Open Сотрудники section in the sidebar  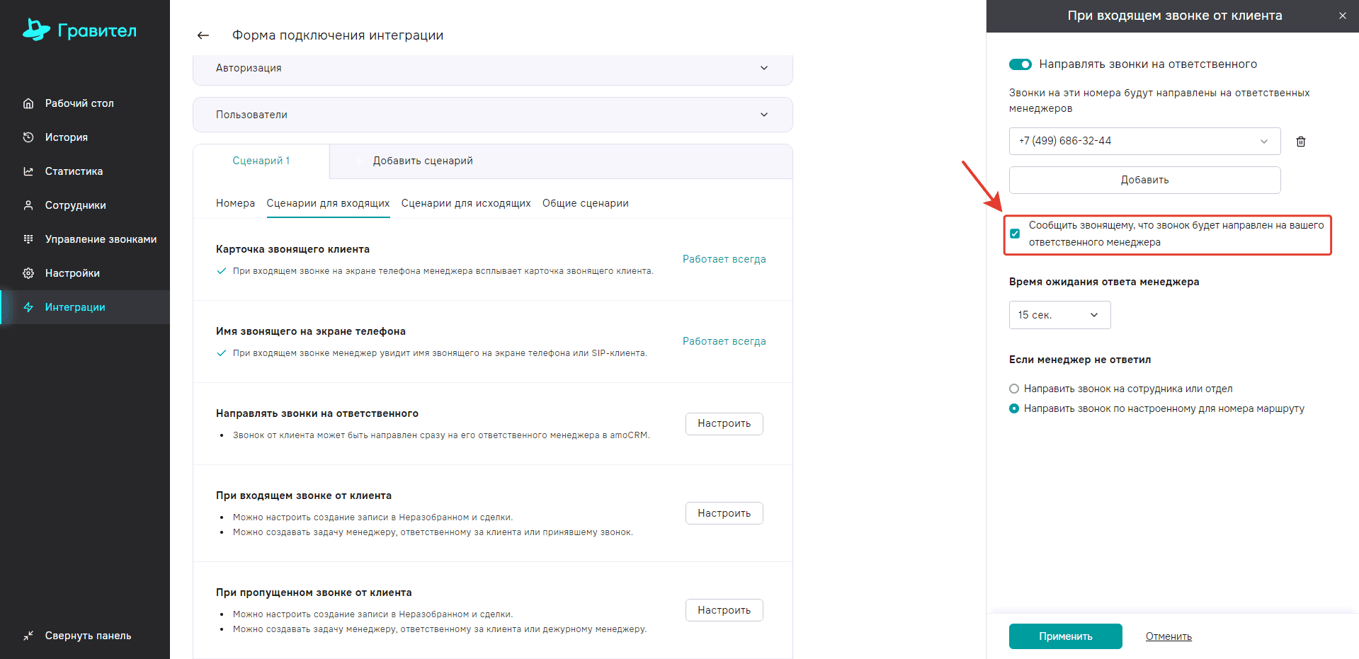tap(75, 205)
